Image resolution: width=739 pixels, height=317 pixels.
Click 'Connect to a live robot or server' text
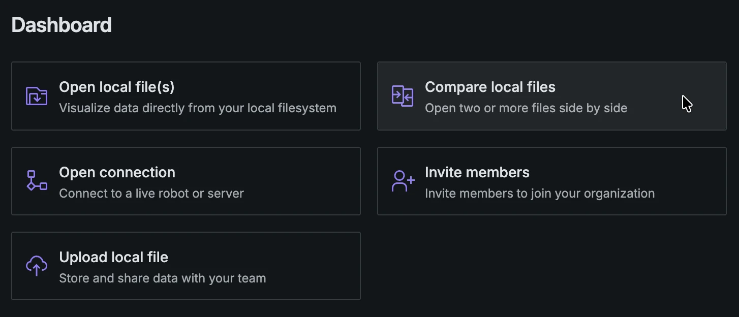coord(151,194)
